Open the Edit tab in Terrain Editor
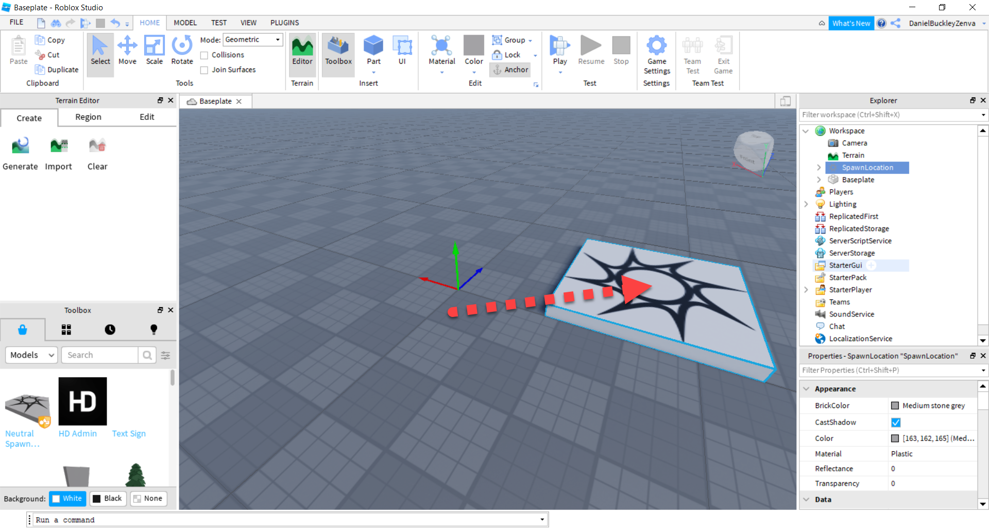Viewport: 989px width, 530px height. (147, 117)
